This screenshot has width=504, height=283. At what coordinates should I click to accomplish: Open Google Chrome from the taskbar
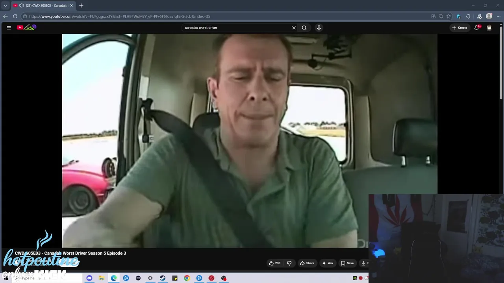[187, 278]
